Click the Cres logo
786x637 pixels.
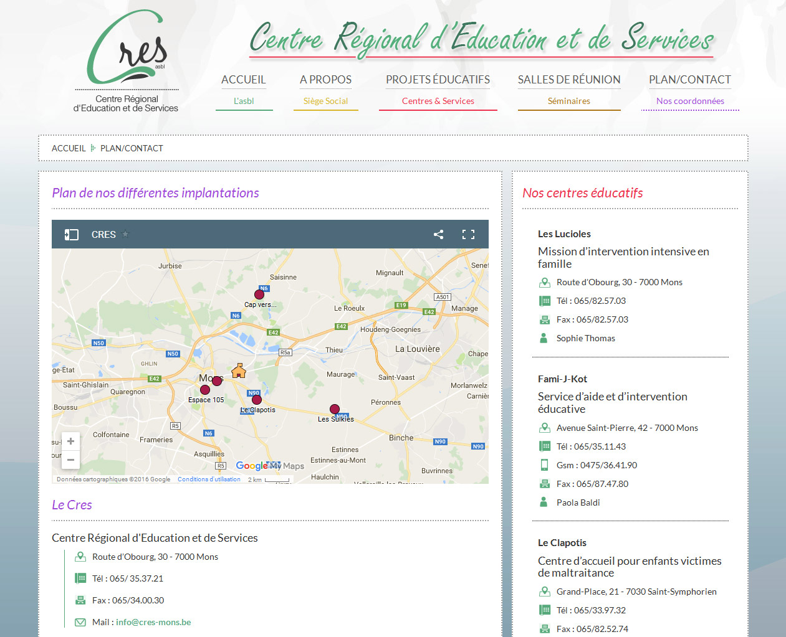[x=127, y=61]
